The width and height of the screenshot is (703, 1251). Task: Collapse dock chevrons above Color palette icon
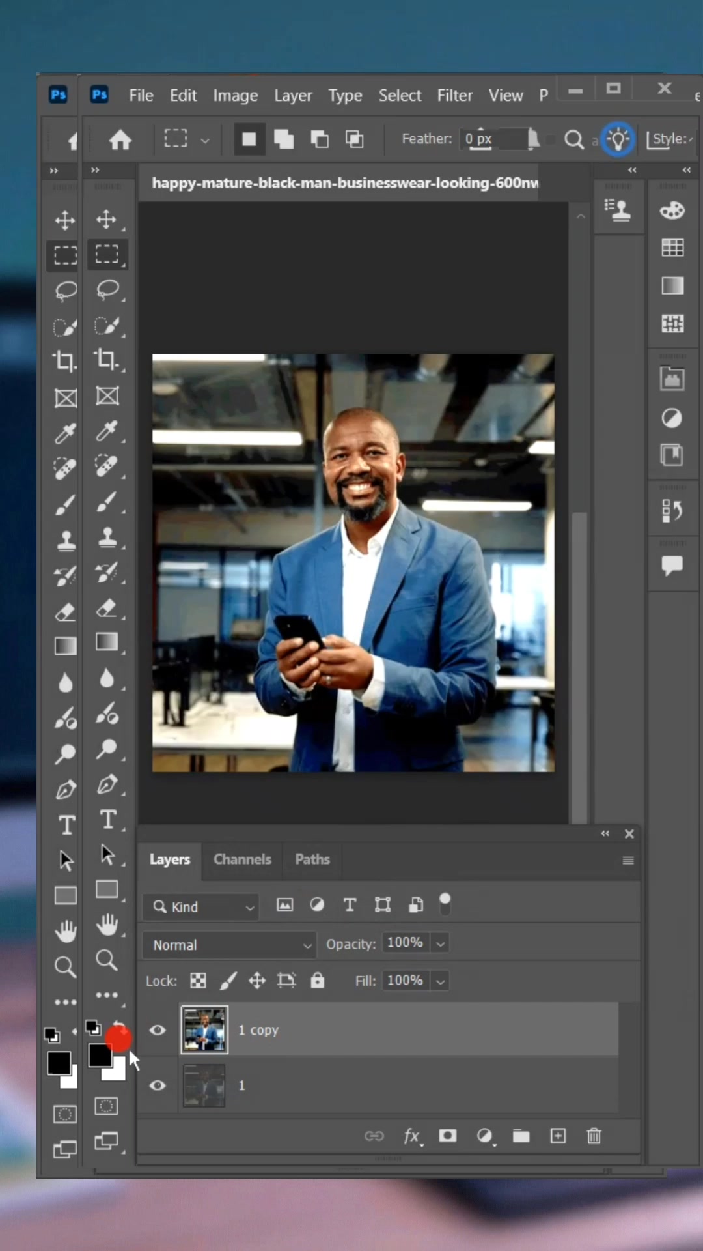click(686, 169)
